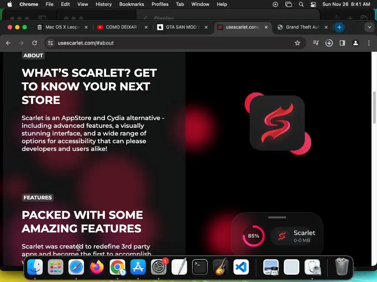Click the large Scarlet app logo
Screen dimensions: 377x282
278,123
